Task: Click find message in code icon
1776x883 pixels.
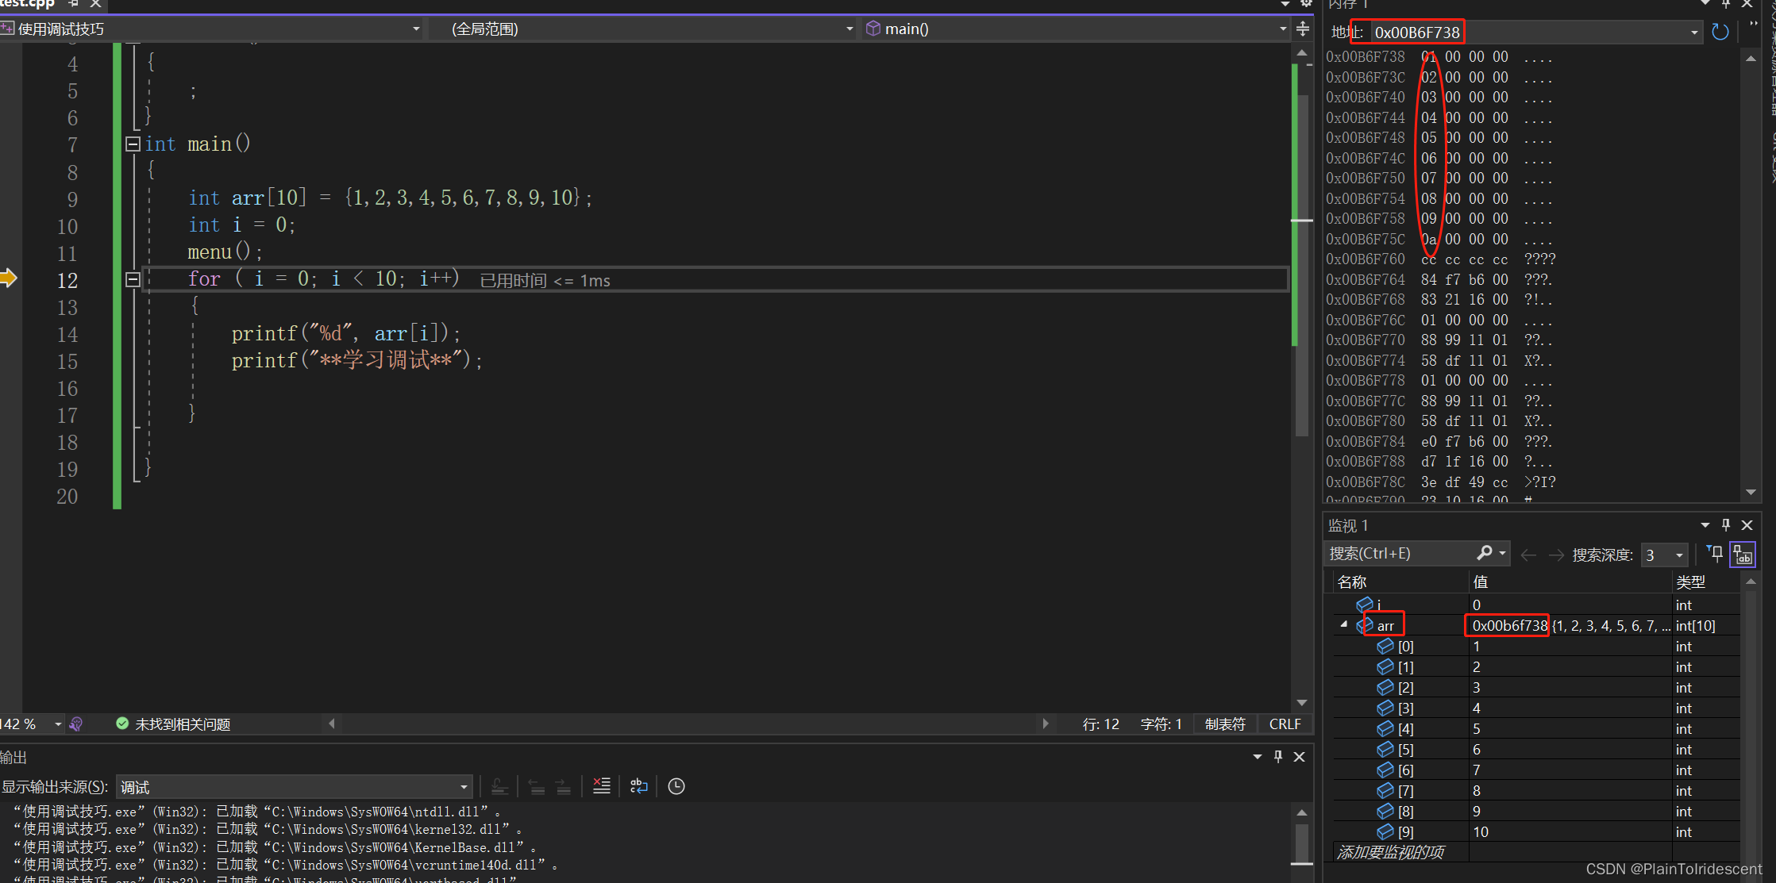Action: click(499, 786)
